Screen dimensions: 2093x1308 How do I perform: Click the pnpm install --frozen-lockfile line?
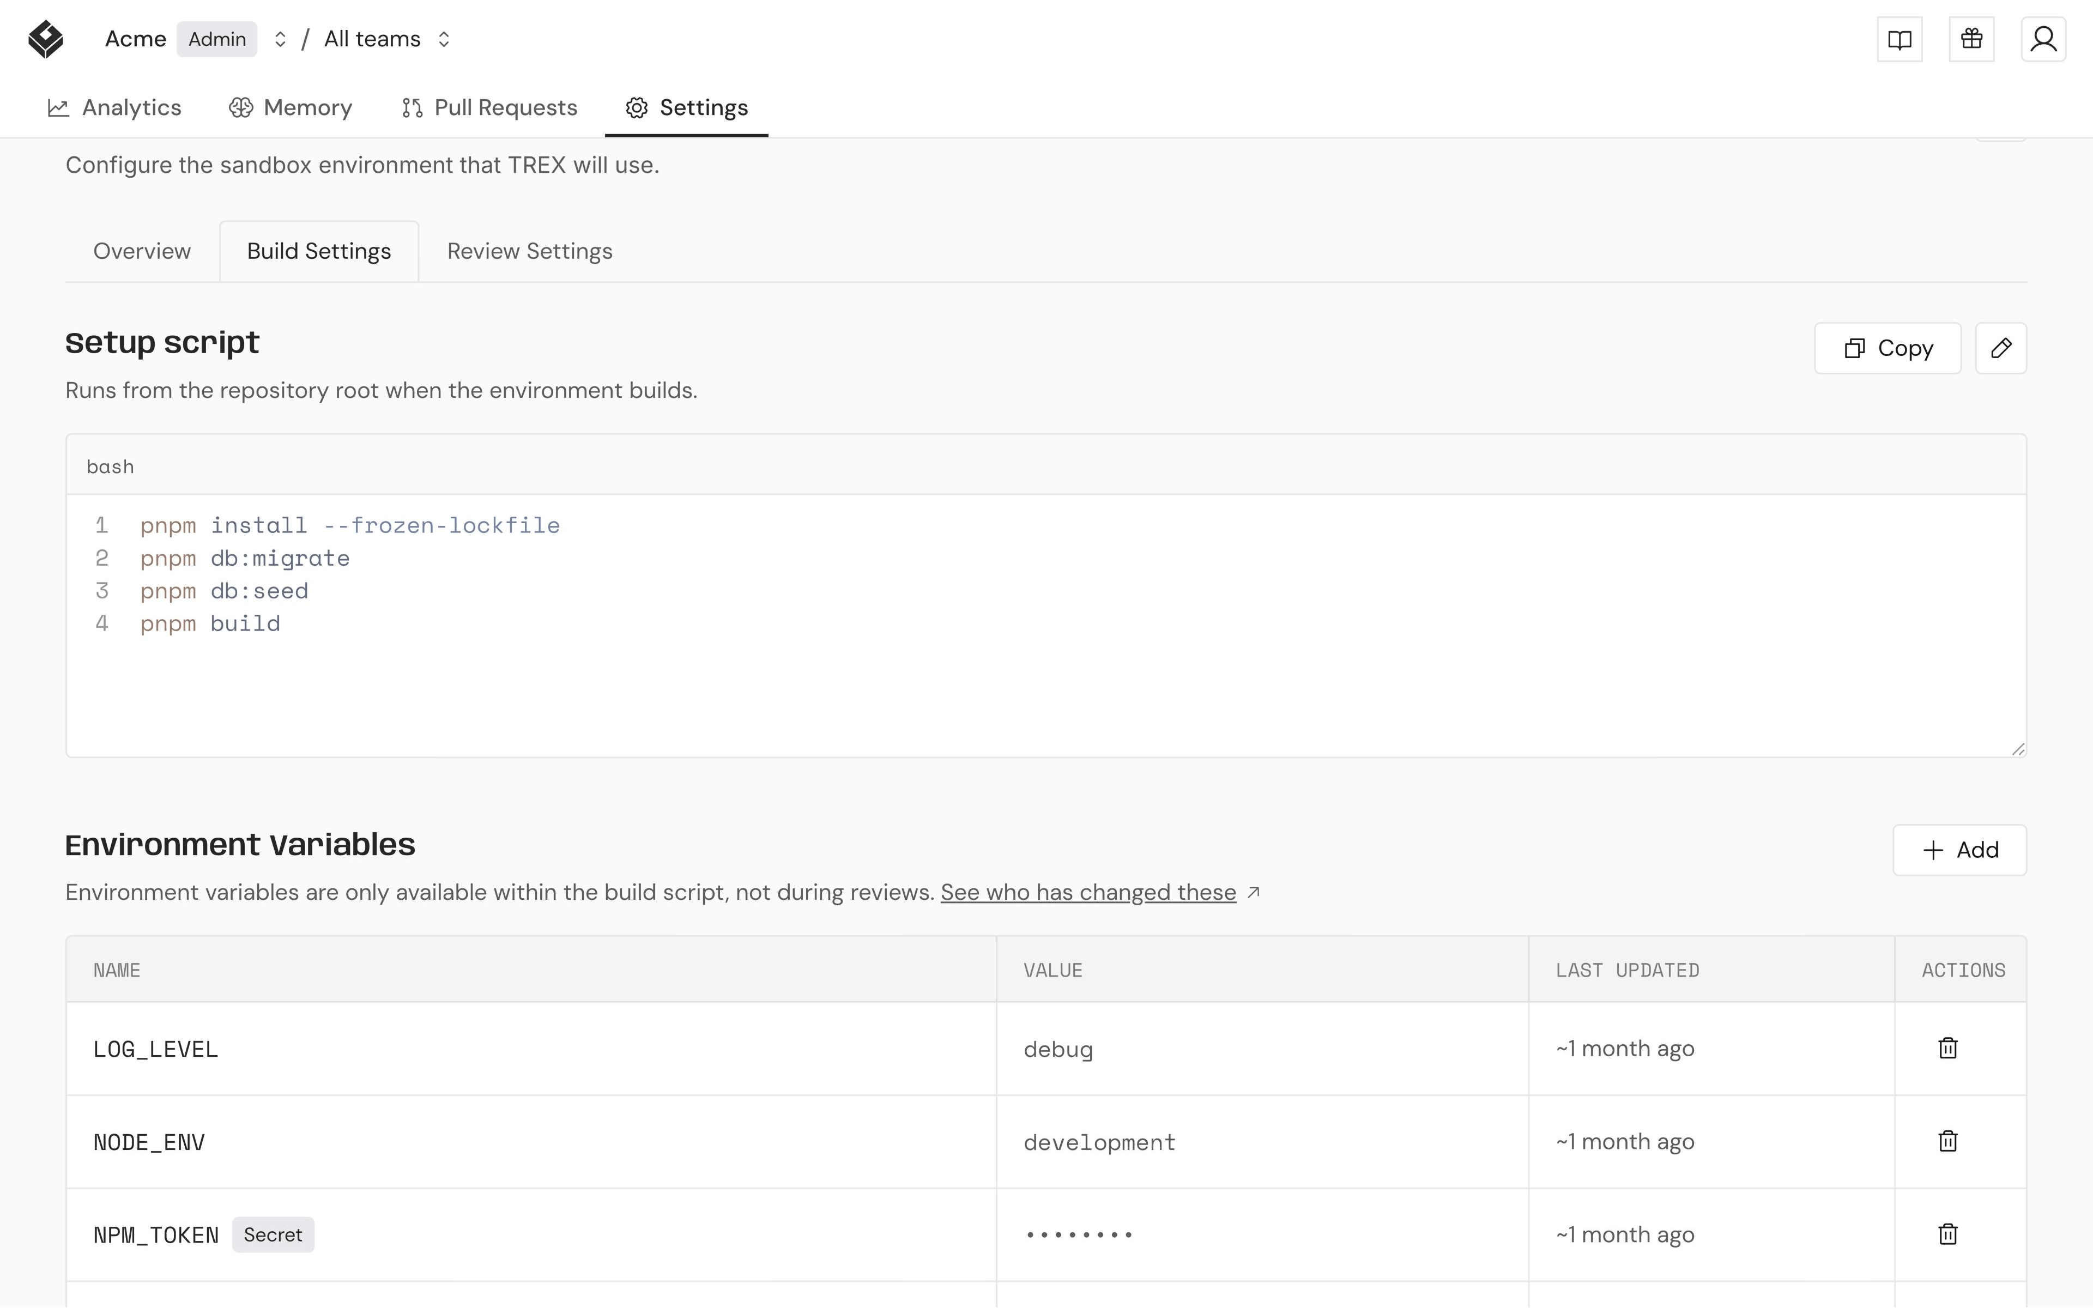(350, 526)
